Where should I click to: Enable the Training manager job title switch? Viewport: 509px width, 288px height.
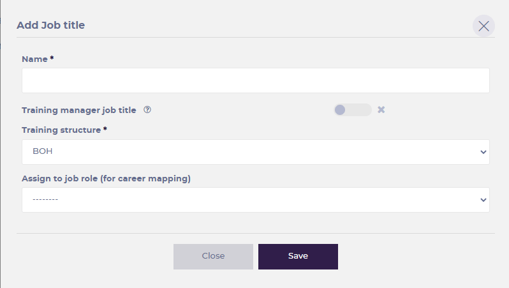(353, 110)
